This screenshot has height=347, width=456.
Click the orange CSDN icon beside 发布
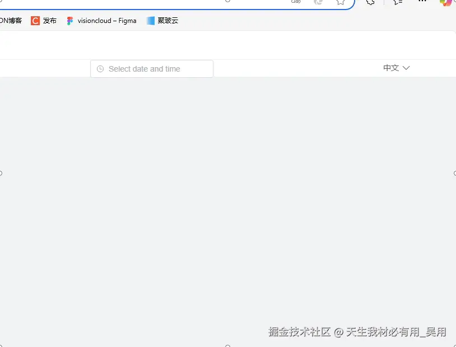tap(36, 20)
